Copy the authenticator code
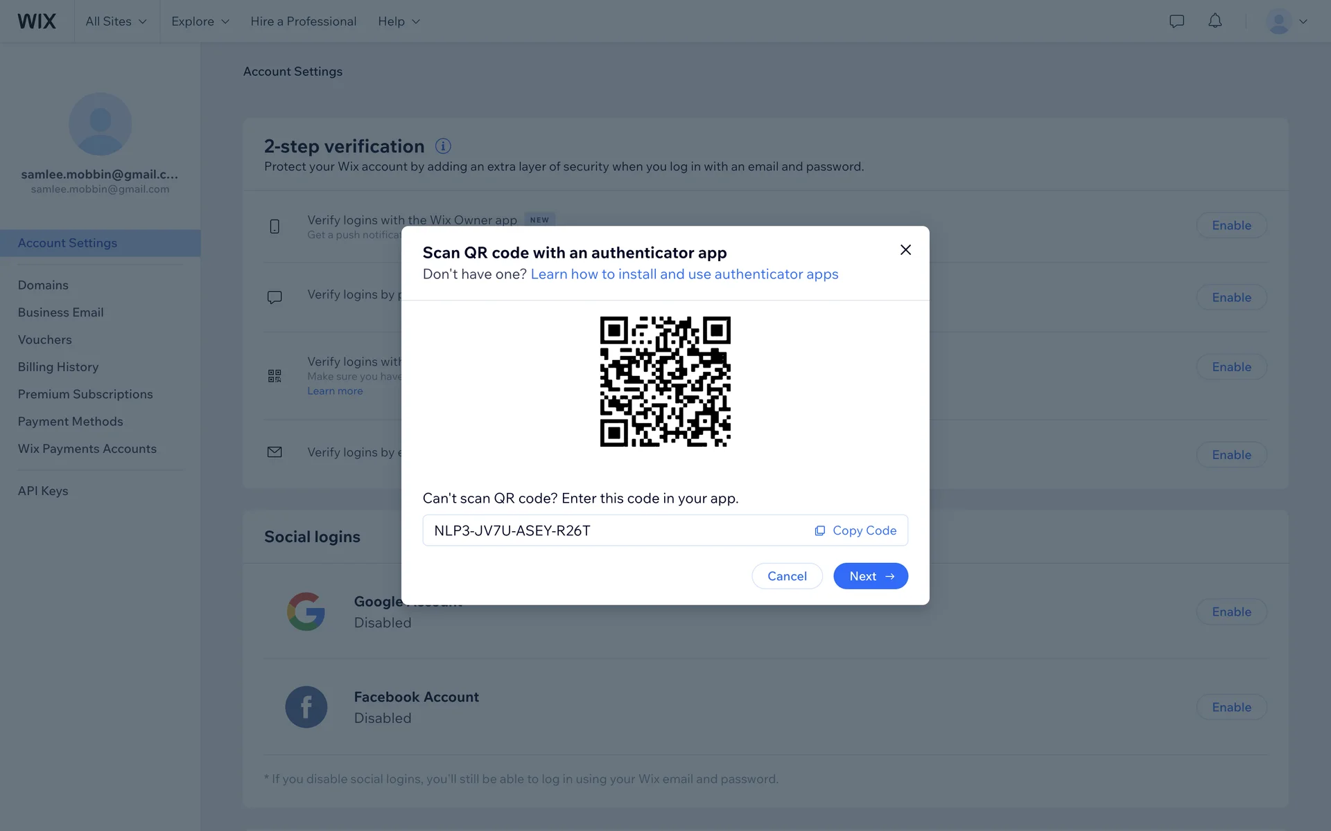 (x=855, y=530)
